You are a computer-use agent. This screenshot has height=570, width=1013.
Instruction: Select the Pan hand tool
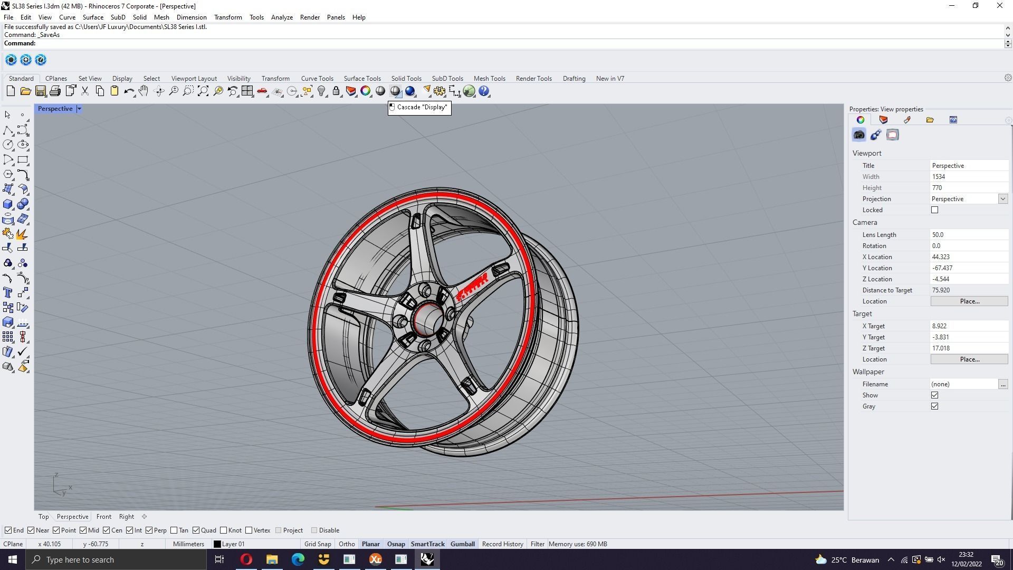point(144,91)
